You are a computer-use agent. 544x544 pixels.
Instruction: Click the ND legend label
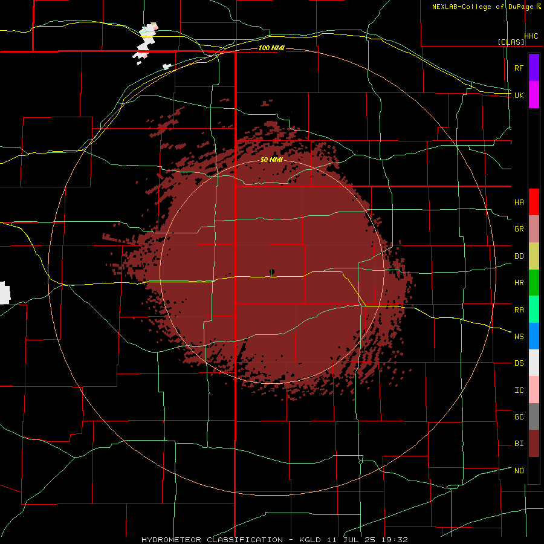coord(519,470)
